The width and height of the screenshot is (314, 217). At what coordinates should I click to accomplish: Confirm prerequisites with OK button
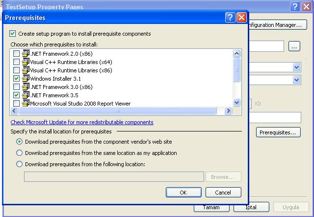tap(183, 192)
